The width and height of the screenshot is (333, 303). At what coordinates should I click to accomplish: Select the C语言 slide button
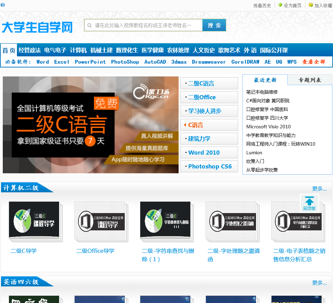pyautogui.click(x=209, y=125)
